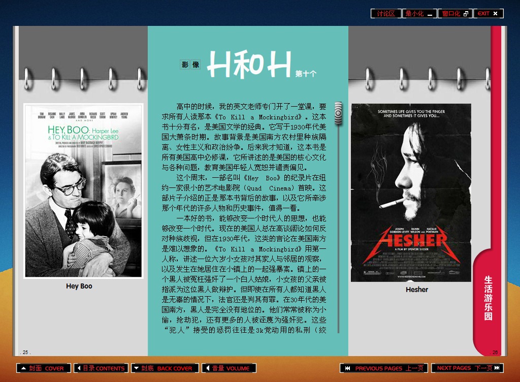Click the 影像 section label
The width and height of the screenshot is (520, 382).
(x=190, y=65)
